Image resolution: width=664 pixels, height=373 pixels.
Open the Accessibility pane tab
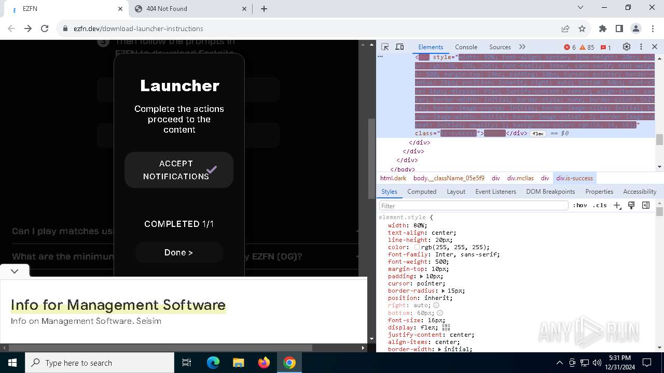[x=640, y=191]
